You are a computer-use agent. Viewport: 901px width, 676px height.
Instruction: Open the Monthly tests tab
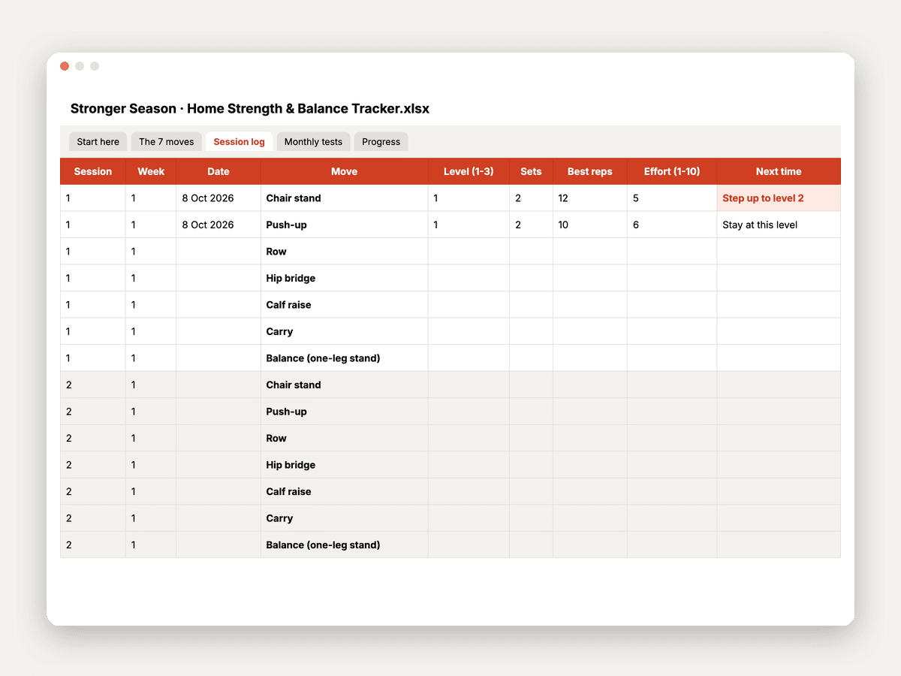(x=313, y=142)
